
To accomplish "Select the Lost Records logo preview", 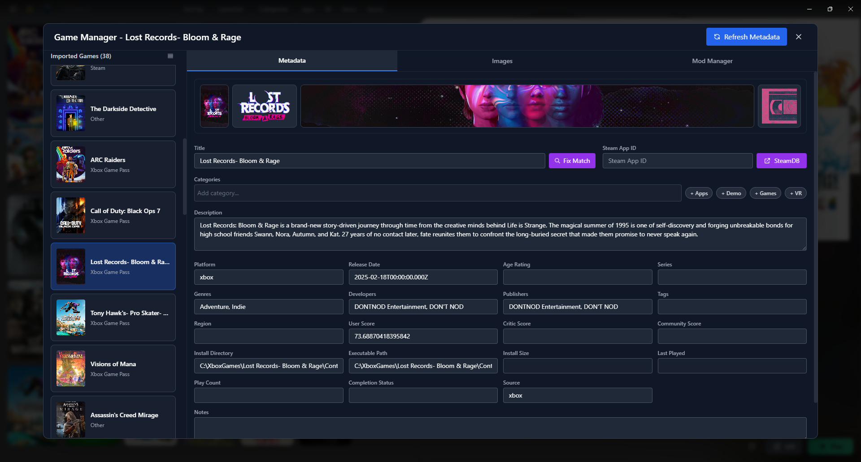I will (264, 106).
